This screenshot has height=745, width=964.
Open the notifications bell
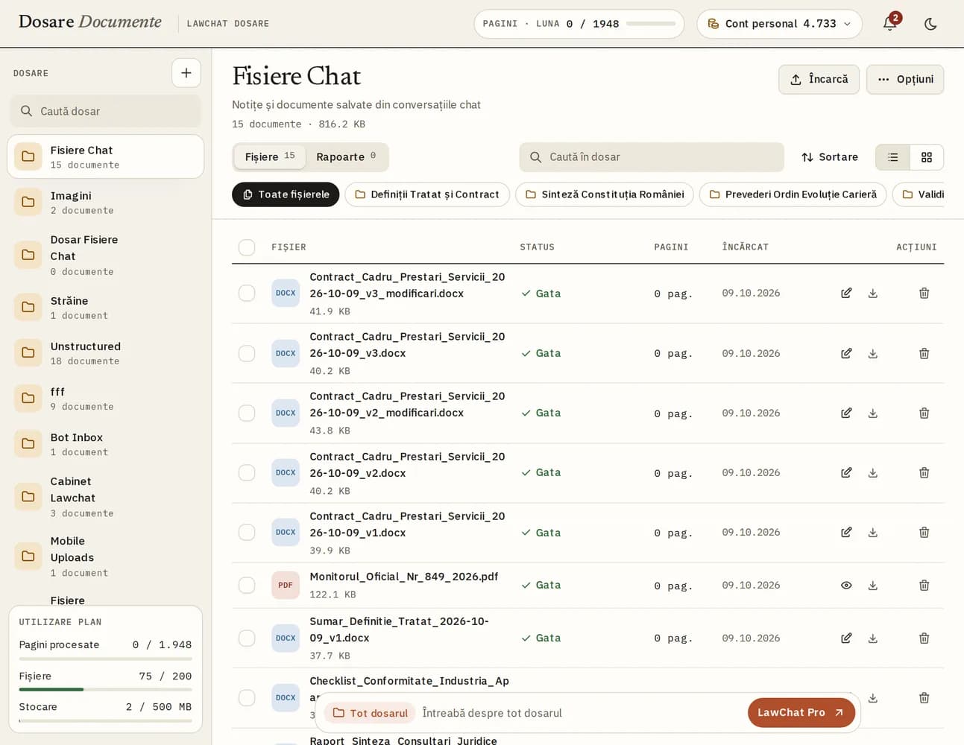coord(889,24)
